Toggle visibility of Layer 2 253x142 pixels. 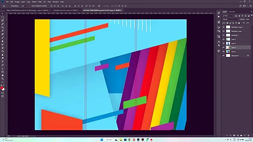223,39
